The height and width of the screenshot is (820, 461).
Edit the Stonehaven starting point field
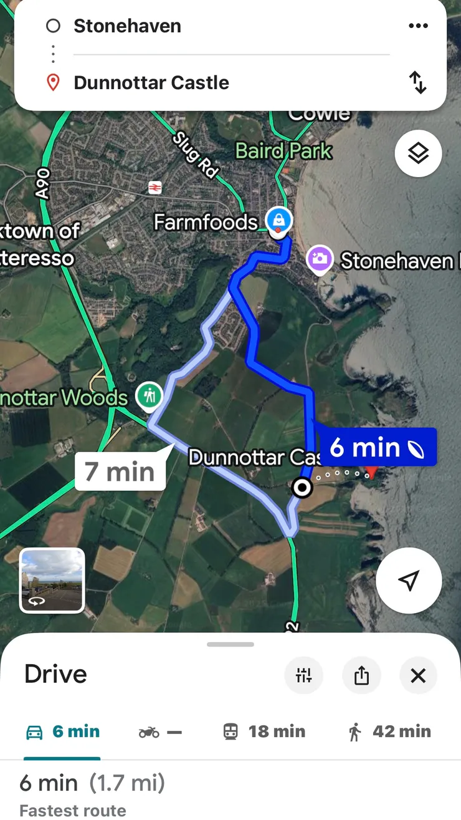pyautogui.click(x=230, y=26)
